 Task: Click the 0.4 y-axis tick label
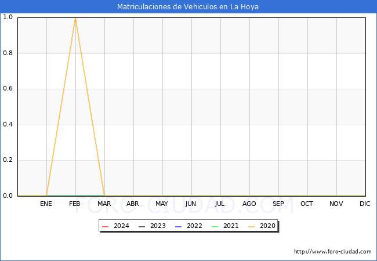tap(8, 125)
